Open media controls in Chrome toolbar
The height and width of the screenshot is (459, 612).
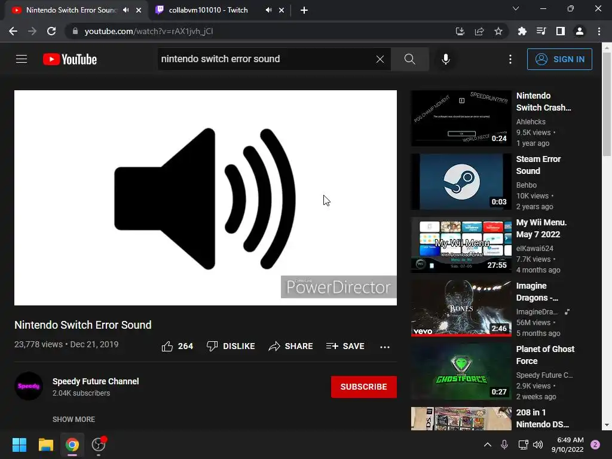click(x=541, y=31)
